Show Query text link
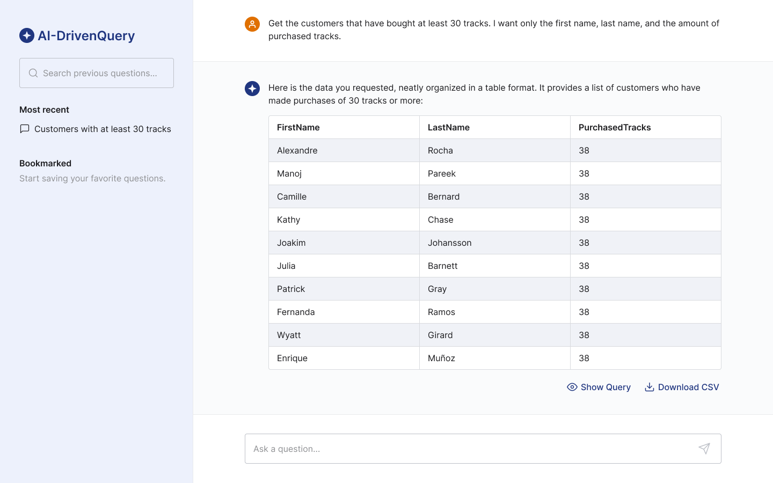 pos(606,387)
